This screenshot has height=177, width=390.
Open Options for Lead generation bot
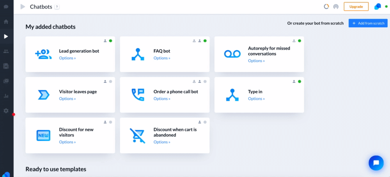tap(67, 58)
